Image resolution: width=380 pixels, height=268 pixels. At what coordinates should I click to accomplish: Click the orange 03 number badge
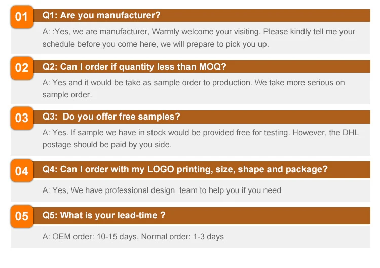point(22,118)
